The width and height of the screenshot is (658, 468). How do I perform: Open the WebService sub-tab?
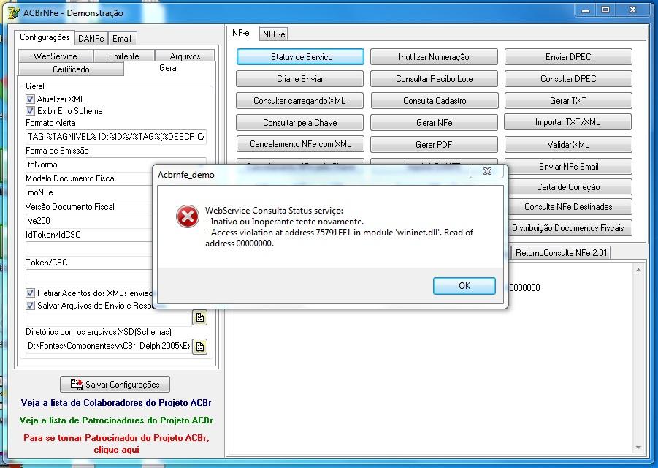point(56,56)
